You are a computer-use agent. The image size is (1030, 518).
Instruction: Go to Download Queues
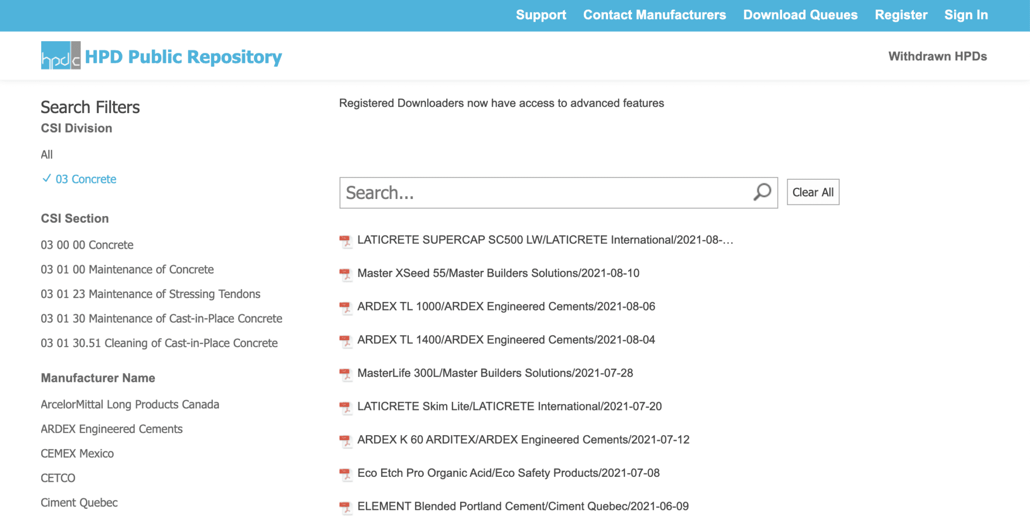pos(800,15)
